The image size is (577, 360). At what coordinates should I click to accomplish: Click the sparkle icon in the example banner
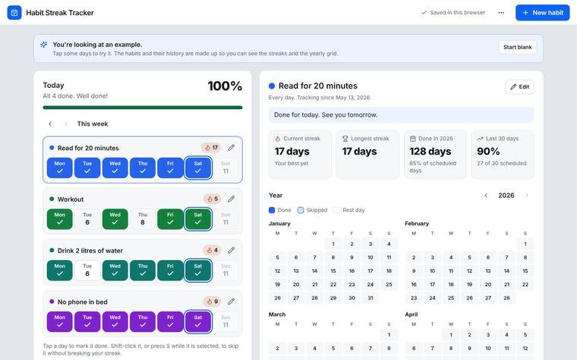coord(44,45)
